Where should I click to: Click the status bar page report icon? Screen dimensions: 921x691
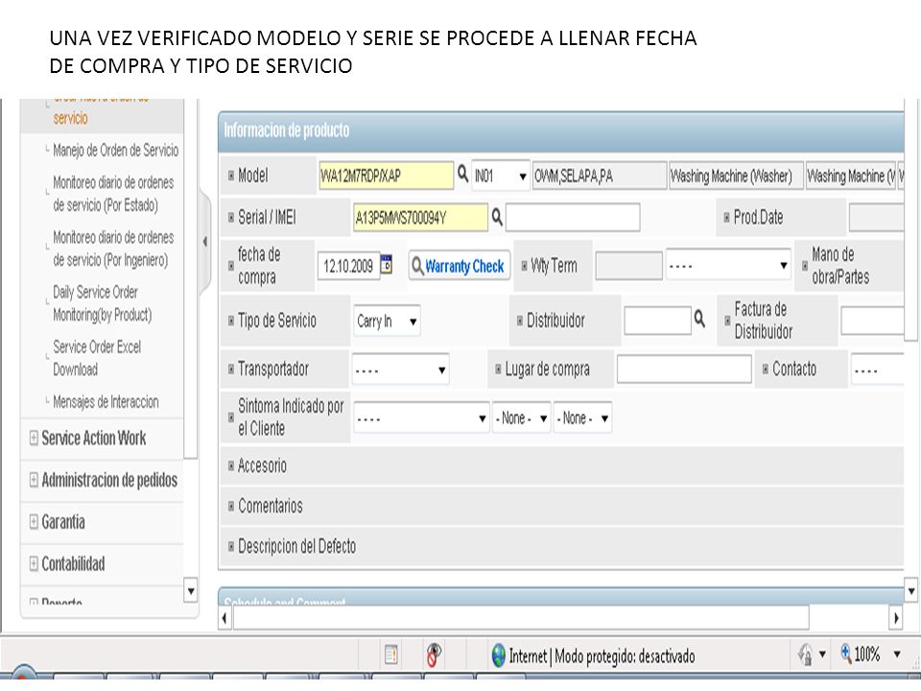coord(391,654)
